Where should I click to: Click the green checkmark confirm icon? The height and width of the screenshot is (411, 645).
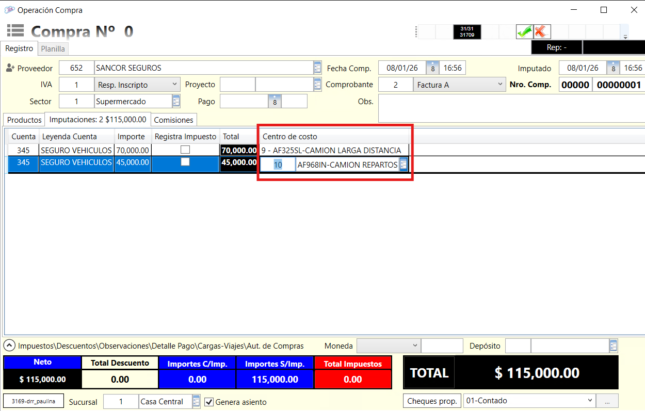tap(524, 32)
